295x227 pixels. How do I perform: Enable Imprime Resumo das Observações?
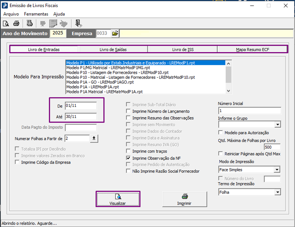128,118
